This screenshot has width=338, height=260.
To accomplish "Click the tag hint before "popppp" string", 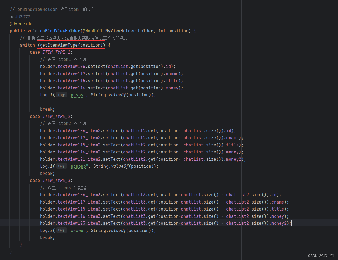I will click(62, 166).
